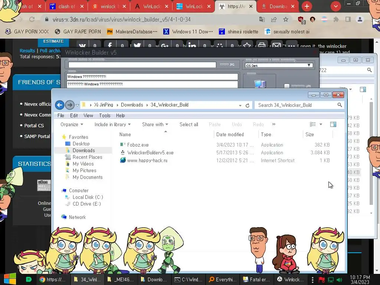Open the address bar history dropdown arrow
This screenshot has width=380, height=285.
coord(240,105)
